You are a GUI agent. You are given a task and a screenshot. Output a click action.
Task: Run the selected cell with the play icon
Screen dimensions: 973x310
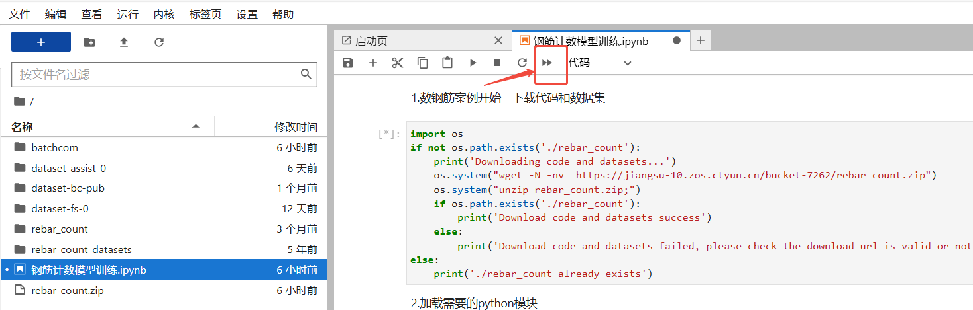coord(473,63)
